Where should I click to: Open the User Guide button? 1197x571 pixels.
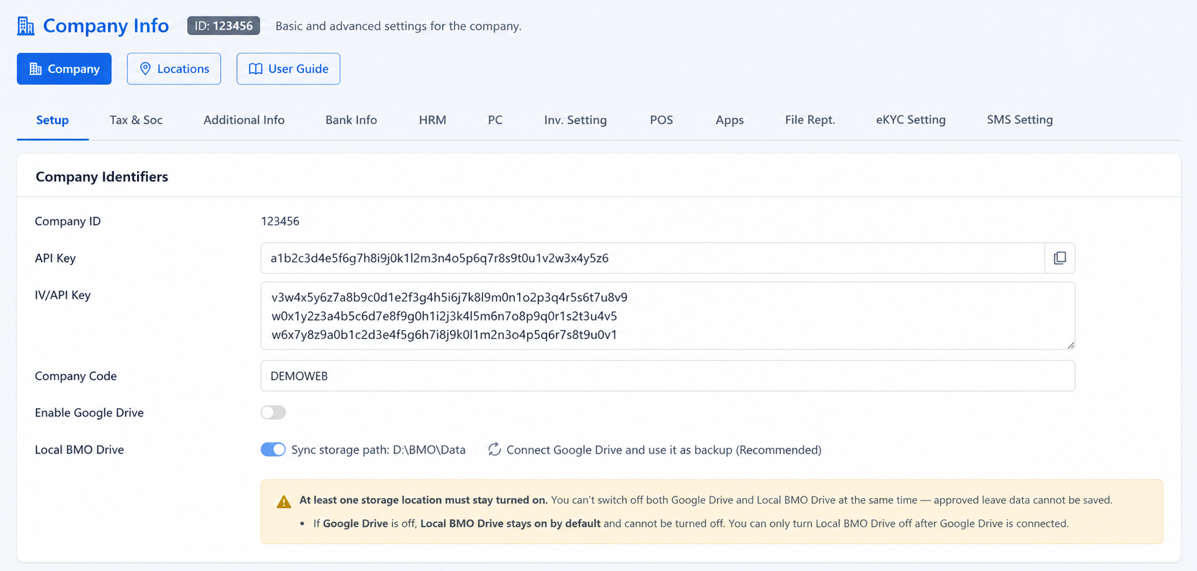[x=288, y=69]
